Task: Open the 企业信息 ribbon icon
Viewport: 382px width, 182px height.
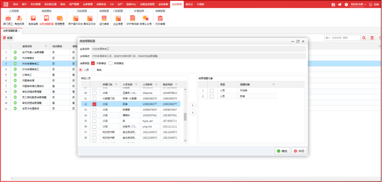Action: pos(118,20)
